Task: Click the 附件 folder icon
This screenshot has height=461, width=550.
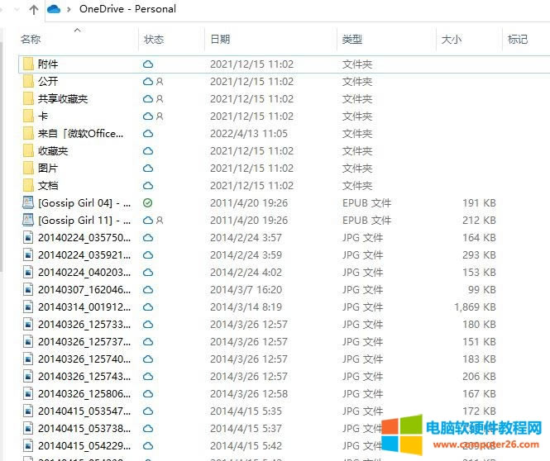Action: 28,64
